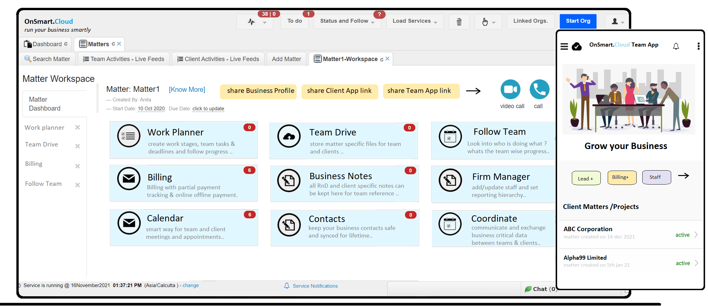Refresh the Matter1-Workspace tab

click(x=381, y=59)
